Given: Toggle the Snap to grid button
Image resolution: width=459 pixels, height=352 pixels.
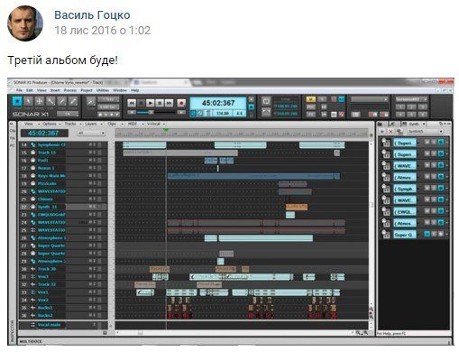Looking at the screenshot, I should tap(91, 102).
